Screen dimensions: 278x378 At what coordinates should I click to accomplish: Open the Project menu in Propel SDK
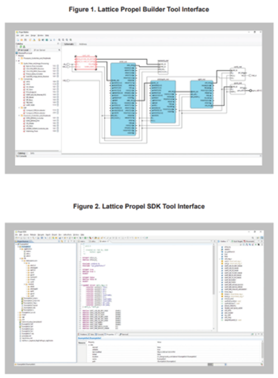point(55,235)
